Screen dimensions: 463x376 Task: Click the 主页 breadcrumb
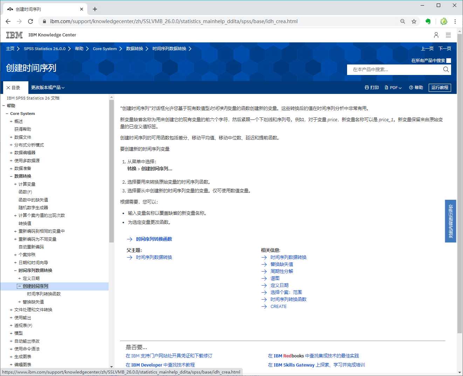tap(10, 49)
